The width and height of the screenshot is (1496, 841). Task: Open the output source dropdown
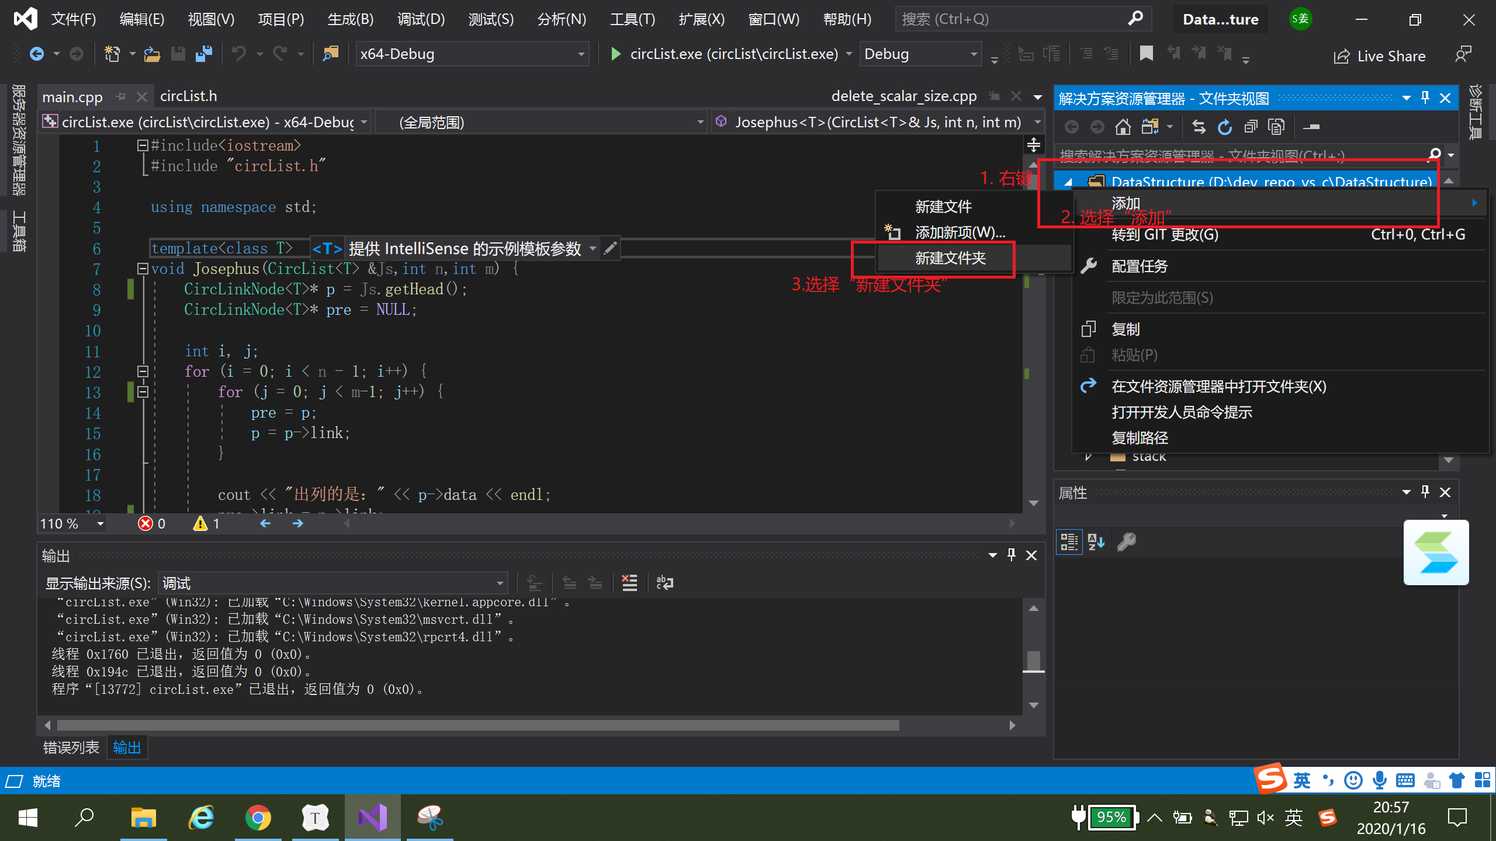[500, 583]
